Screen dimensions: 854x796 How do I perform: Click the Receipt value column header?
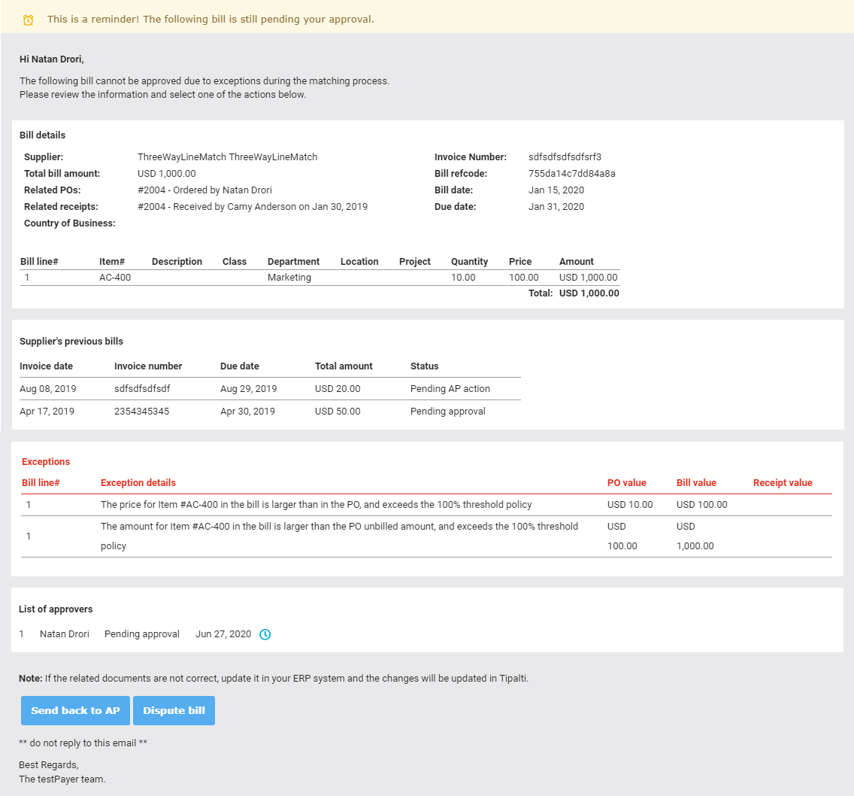(783, 483)
